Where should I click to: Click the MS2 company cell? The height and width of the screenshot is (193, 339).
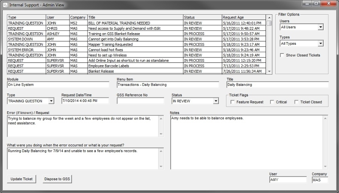78,23
